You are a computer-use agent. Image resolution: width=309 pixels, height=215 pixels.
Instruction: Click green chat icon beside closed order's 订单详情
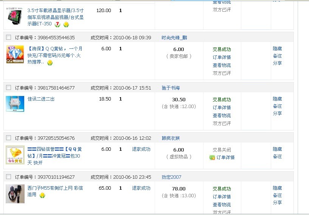click(212, 157)
